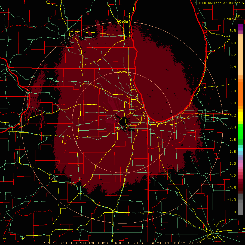The image size is (245, 245).
Task: Click the -0.5 value on color scale
Action: click(232, 188)
